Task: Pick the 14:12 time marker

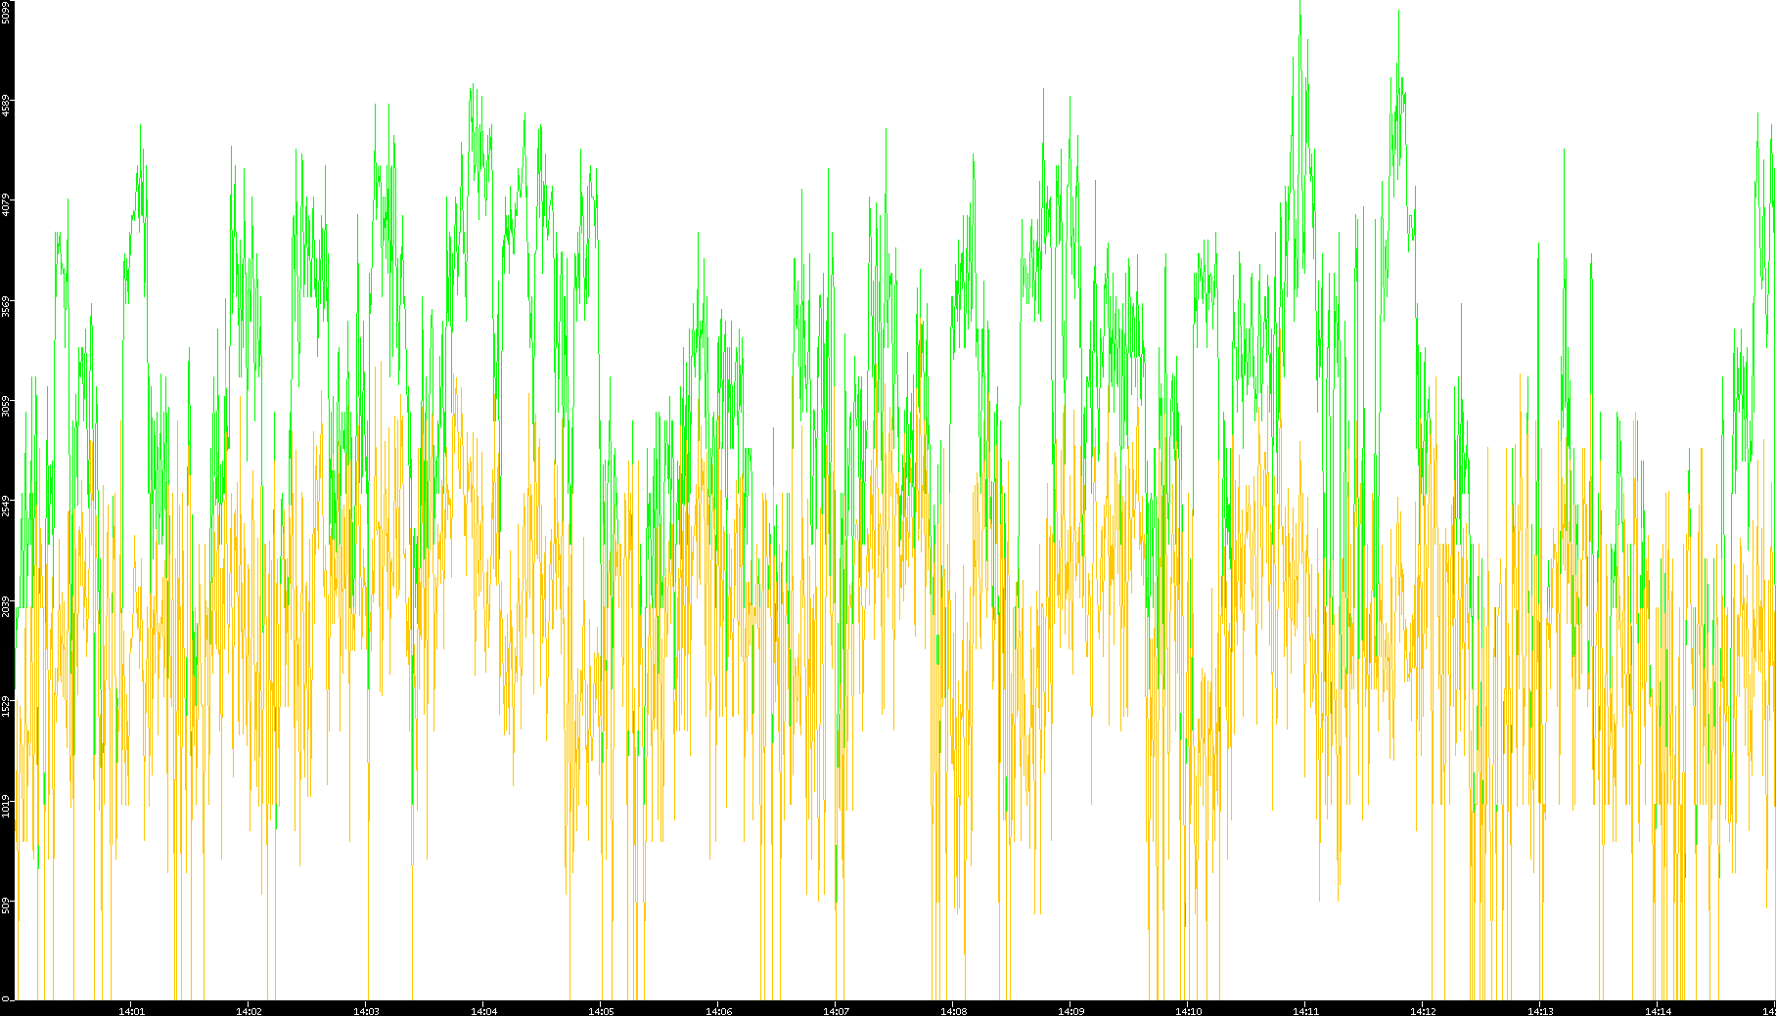Action: tap(1423, 1010)
